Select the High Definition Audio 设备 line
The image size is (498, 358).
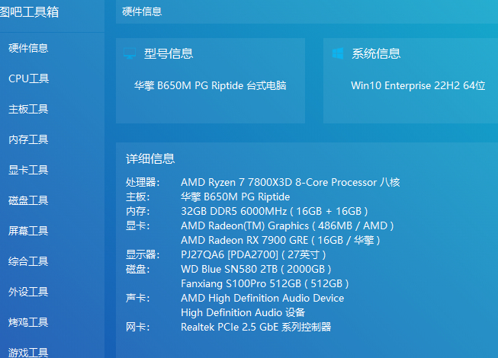point(243,312)
